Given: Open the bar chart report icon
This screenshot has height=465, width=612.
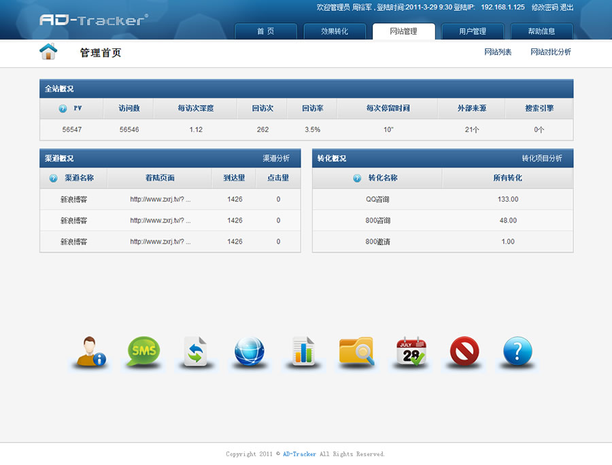Looking at the screenshot, I should (303, 351).
